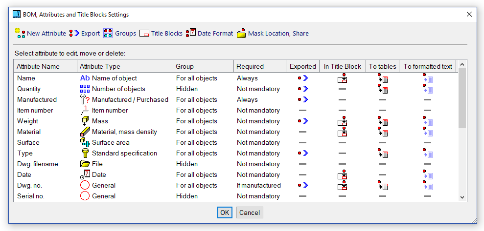Click the Surface area icon
The width and height of the screenshot is (484, 231).
tap(85, 142)
